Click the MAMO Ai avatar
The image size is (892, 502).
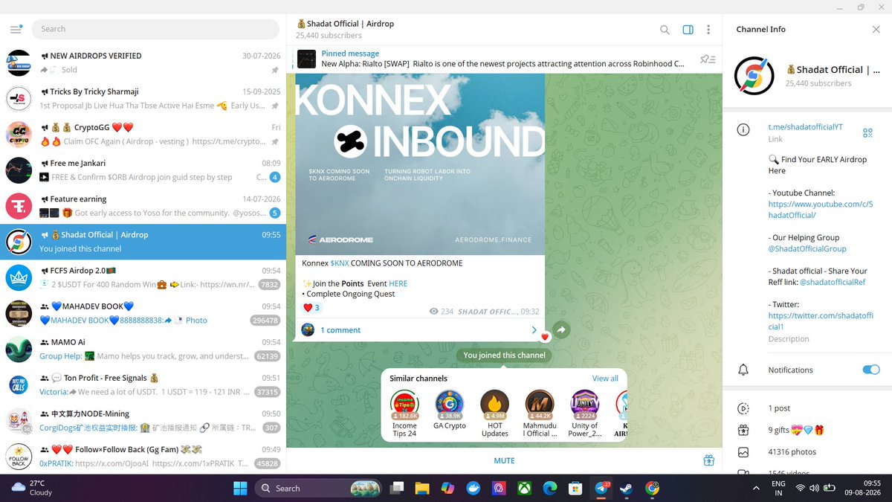point(19,349)
